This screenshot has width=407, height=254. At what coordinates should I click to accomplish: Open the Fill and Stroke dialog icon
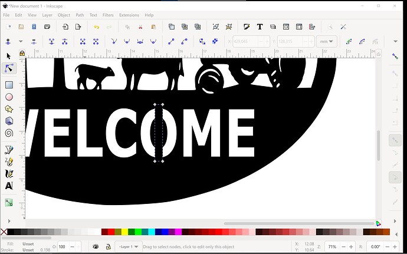click(x=247, y=27)
